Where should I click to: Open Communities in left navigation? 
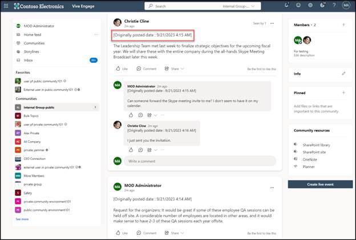(34, 43)
